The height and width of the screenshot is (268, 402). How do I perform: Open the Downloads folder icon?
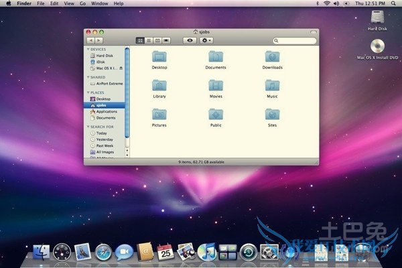click(x=272, y=56)
